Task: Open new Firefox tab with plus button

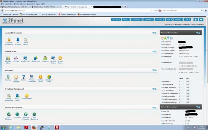Action: tap(125, 7)
